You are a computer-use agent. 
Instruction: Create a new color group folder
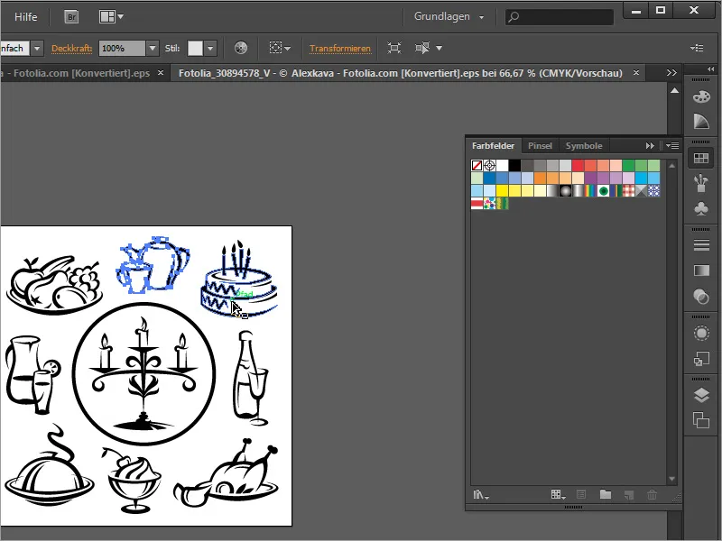(606, 494)
